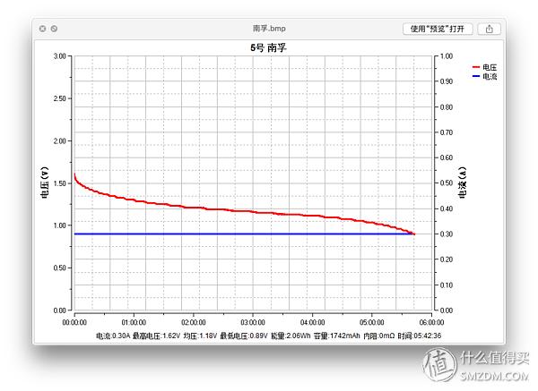
Task: Click the "2.00" voltage axis value
Action: [x=59, y=141]
